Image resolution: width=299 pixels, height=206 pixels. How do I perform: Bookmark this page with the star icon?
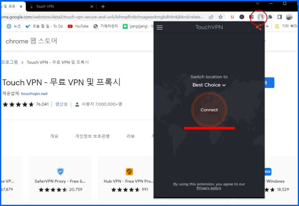[220, 17]
